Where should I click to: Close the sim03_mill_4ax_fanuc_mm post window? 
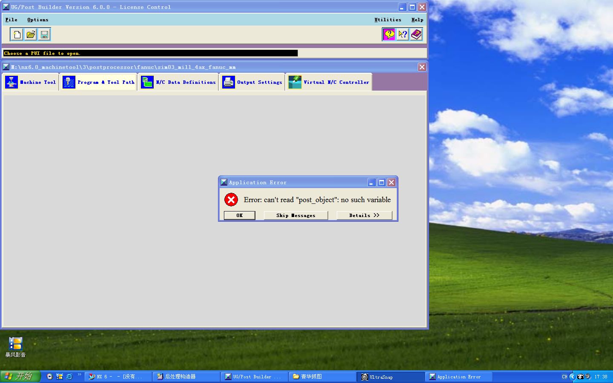pyautogui.click(x=422, y=67)
